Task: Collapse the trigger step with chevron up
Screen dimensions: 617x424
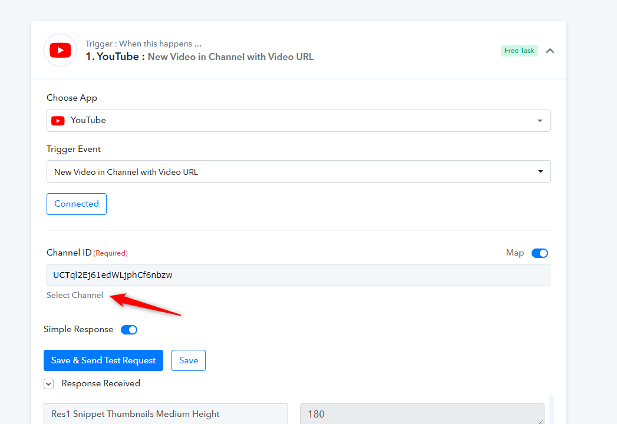Action: pos(550,51)
